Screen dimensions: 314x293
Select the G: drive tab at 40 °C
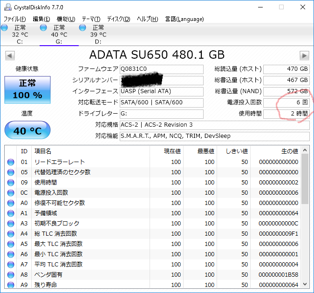(x=59, y=34)
